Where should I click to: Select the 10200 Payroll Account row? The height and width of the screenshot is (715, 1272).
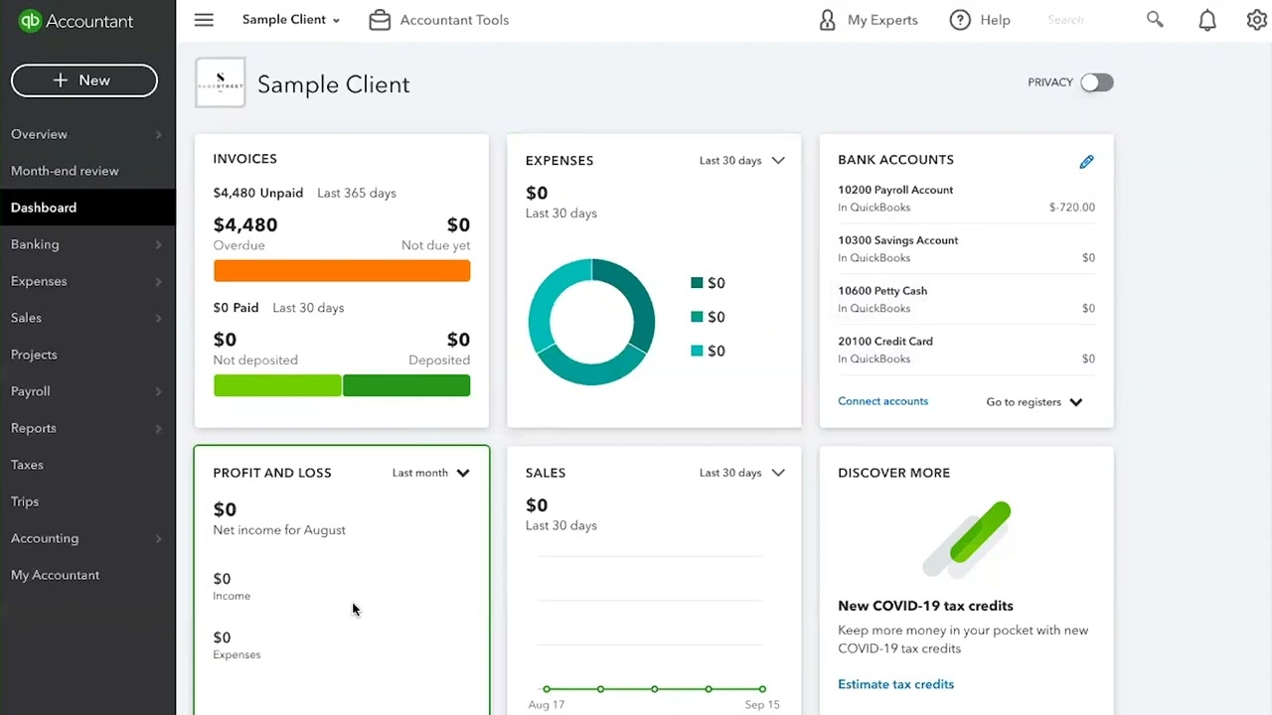click(966, 199)
